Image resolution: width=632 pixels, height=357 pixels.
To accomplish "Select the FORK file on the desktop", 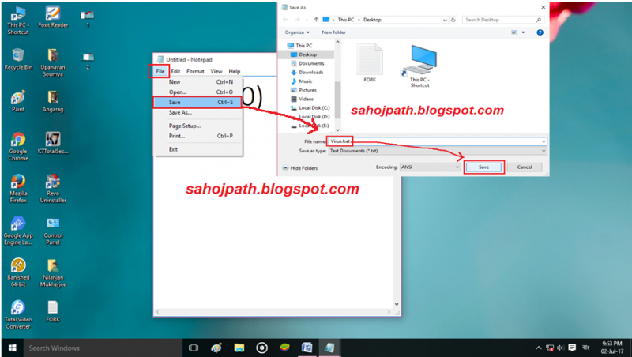I will (53, 311).
